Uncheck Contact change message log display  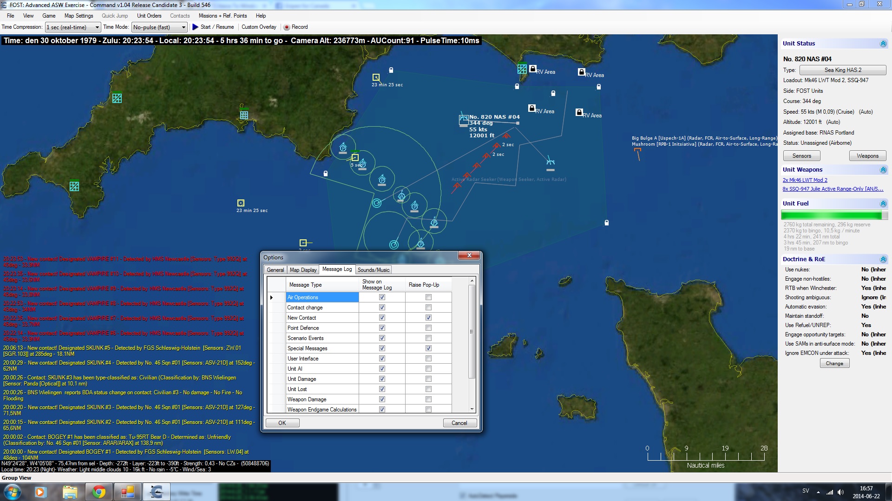(382, 308)
